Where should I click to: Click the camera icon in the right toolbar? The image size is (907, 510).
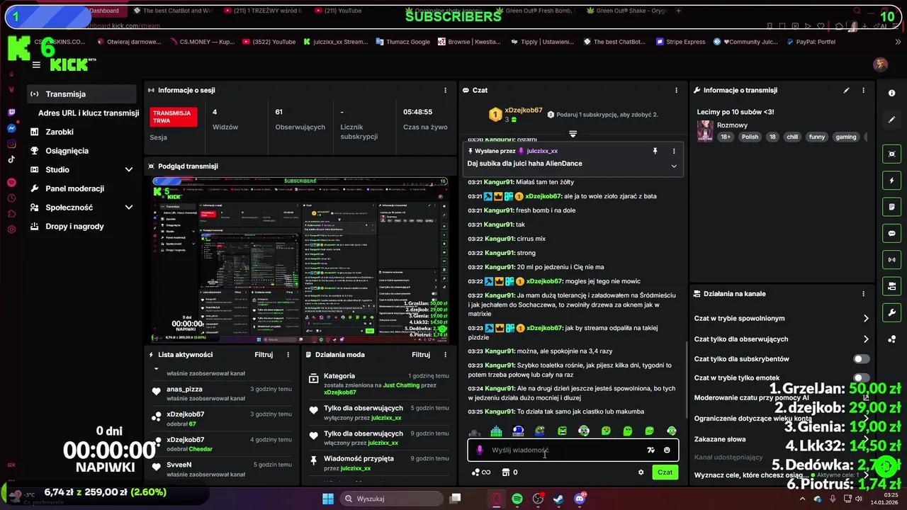[x=891, y=286]
